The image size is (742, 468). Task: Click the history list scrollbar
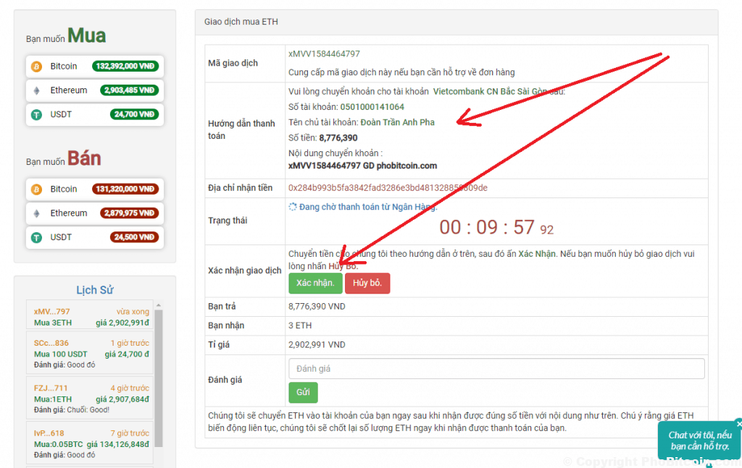159,376
